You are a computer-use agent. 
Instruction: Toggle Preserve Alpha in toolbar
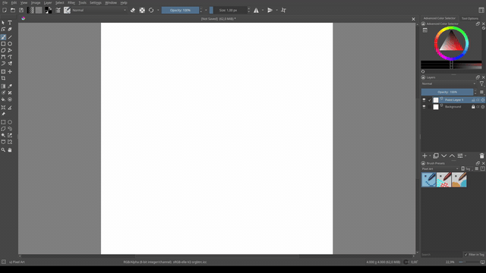142,10
